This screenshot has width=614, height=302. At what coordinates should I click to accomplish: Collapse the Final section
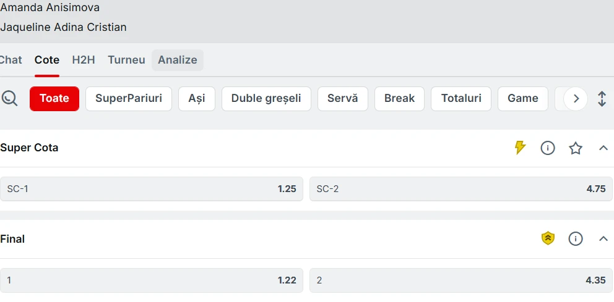(603, 239)
